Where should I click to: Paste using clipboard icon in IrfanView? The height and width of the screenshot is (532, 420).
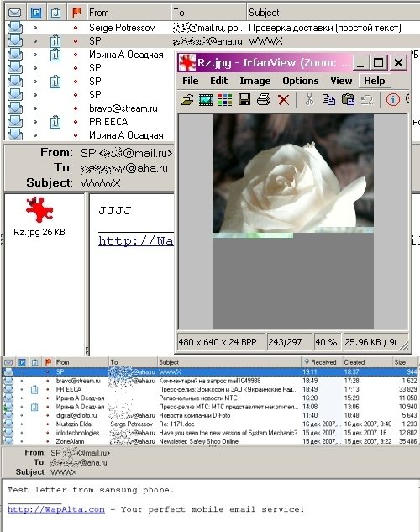click(348, 100)
